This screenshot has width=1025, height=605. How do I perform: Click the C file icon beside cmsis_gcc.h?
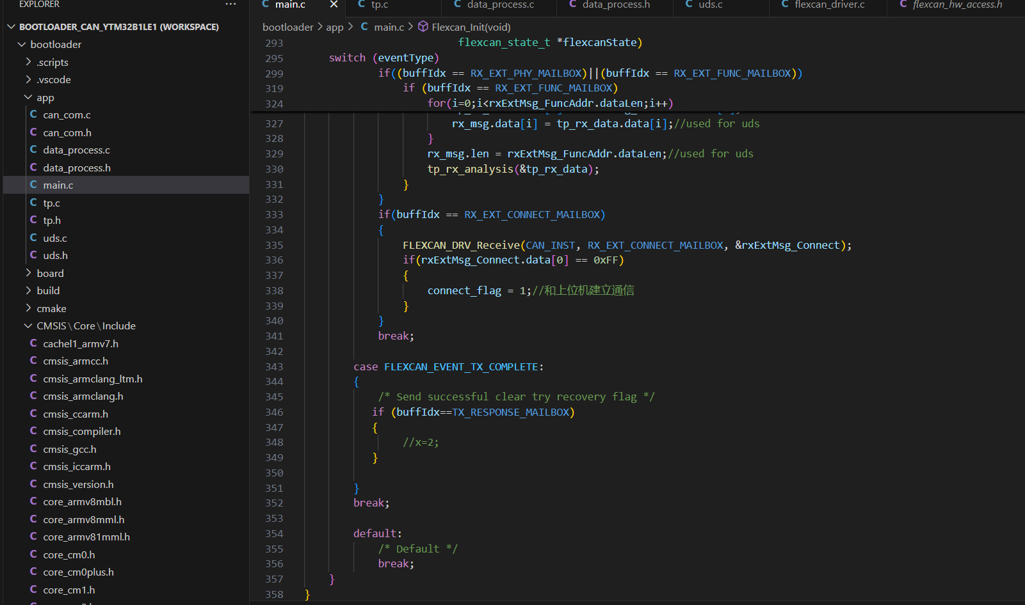point(33,449)
